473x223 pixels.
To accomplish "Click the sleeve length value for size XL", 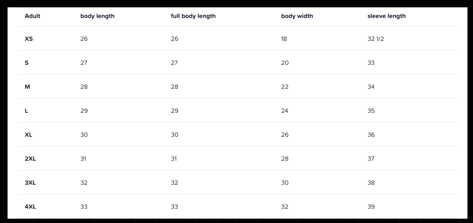I will point(371,135).
